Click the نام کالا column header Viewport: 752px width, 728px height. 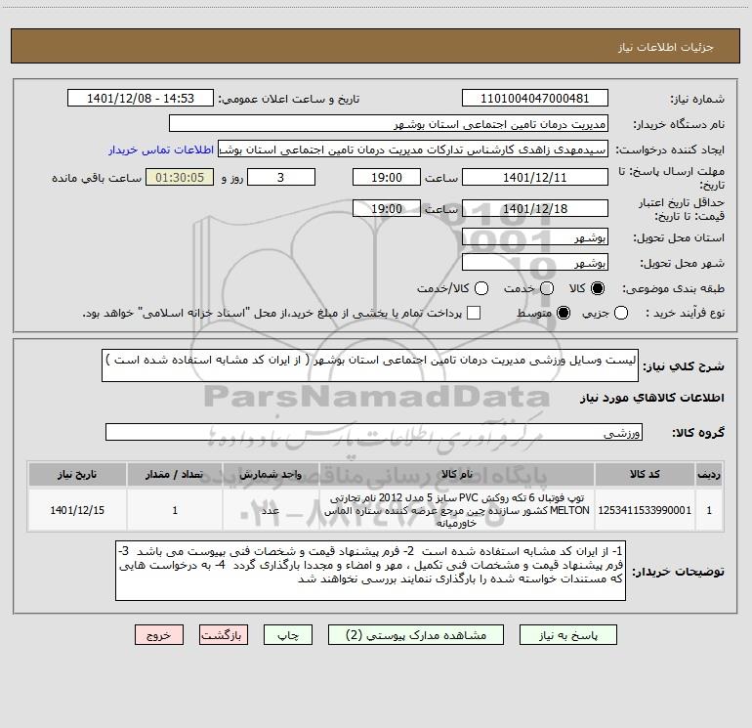point(457,474)
